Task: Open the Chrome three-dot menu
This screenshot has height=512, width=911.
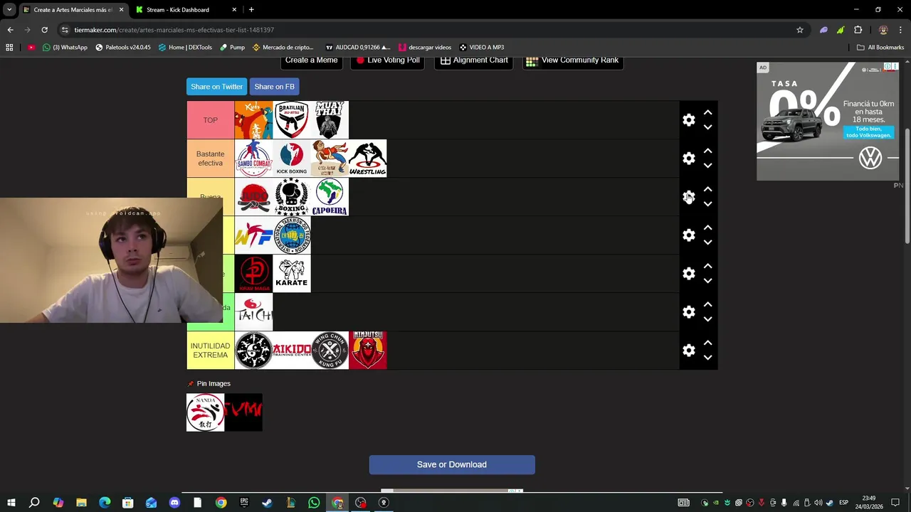Action: pyautogui.click(x=901, y=30)
